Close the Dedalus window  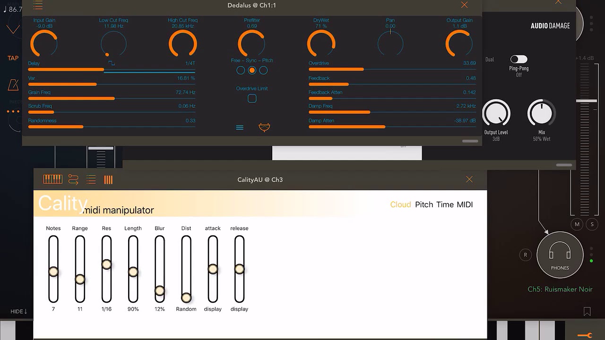point(465,5)
